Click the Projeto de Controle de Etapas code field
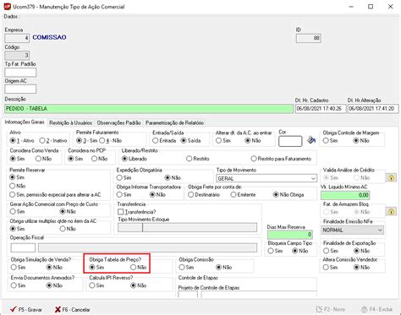 pyautogui.click(x=188, y=295)
